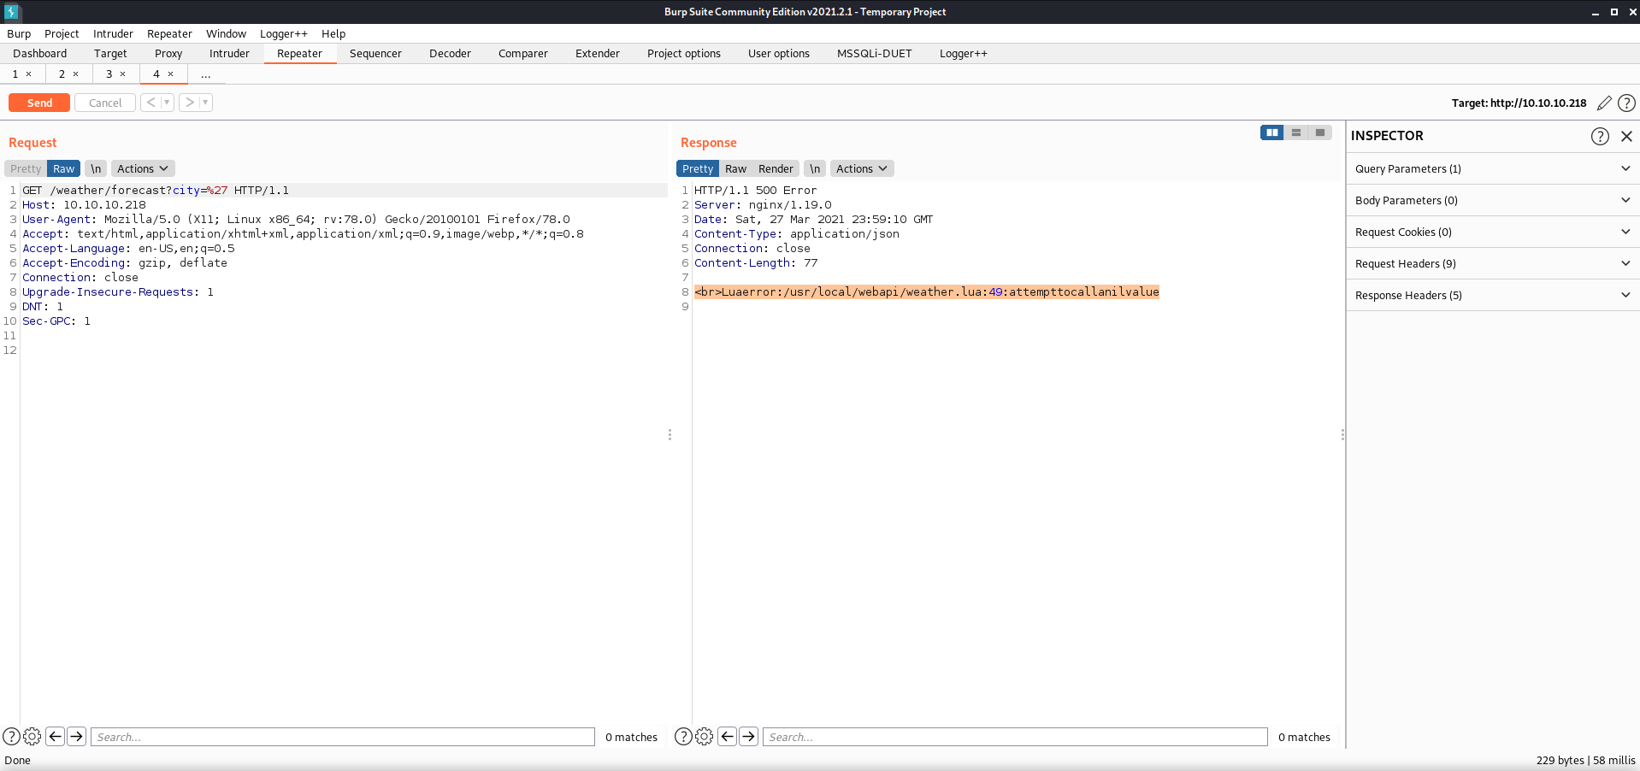The height and width of the screenshot is (771, 1640).
Task: Maximize the Burp Suite window
Action: pos(1614,12)
